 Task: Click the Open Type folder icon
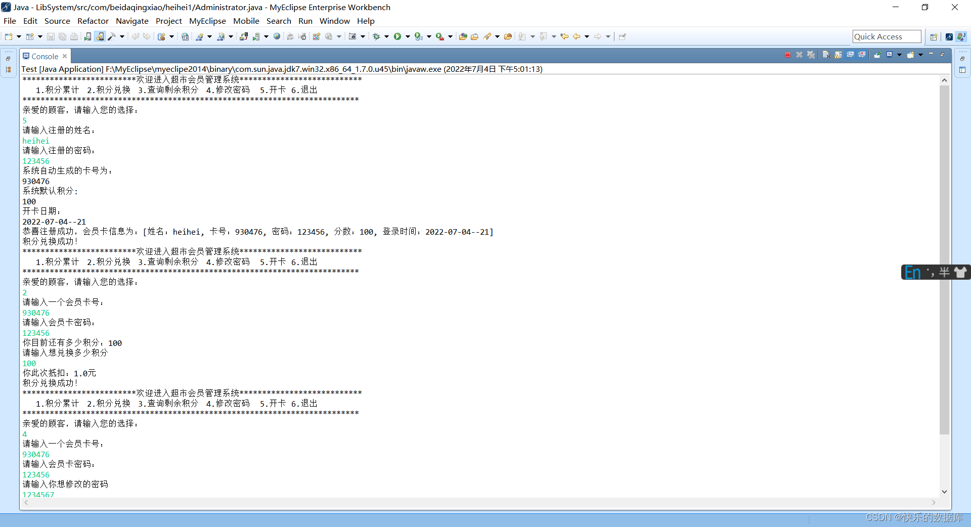463,36
